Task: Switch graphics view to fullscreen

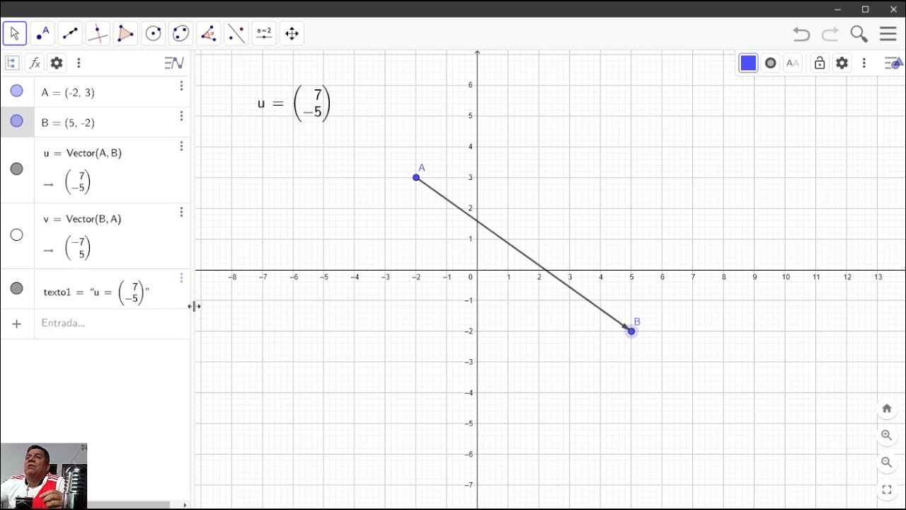Action: [x=886, y=489]
